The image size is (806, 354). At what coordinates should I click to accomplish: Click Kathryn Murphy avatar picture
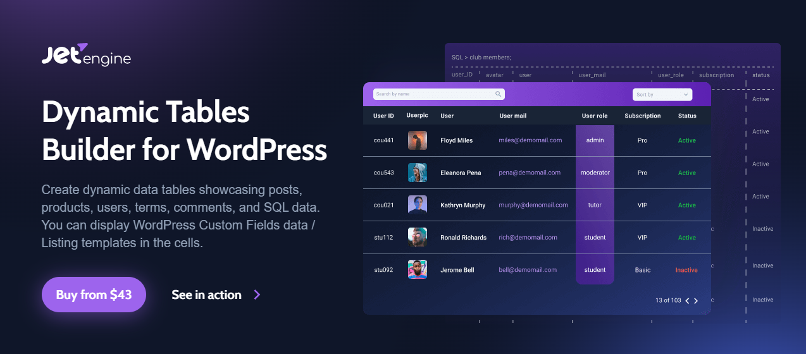pos(418,205)
